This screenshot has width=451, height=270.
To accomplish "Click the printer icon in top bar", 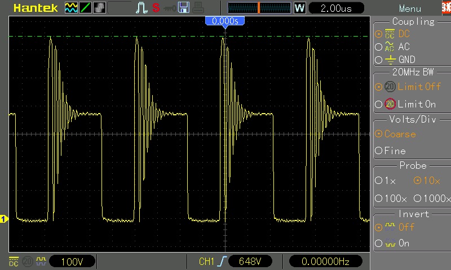I will [x=198, y=8].
